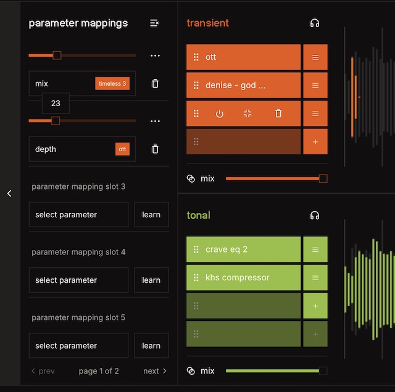395x392 pixels.
Task: Click the collapse window icon in third transient slot
Action: [247, 114]
